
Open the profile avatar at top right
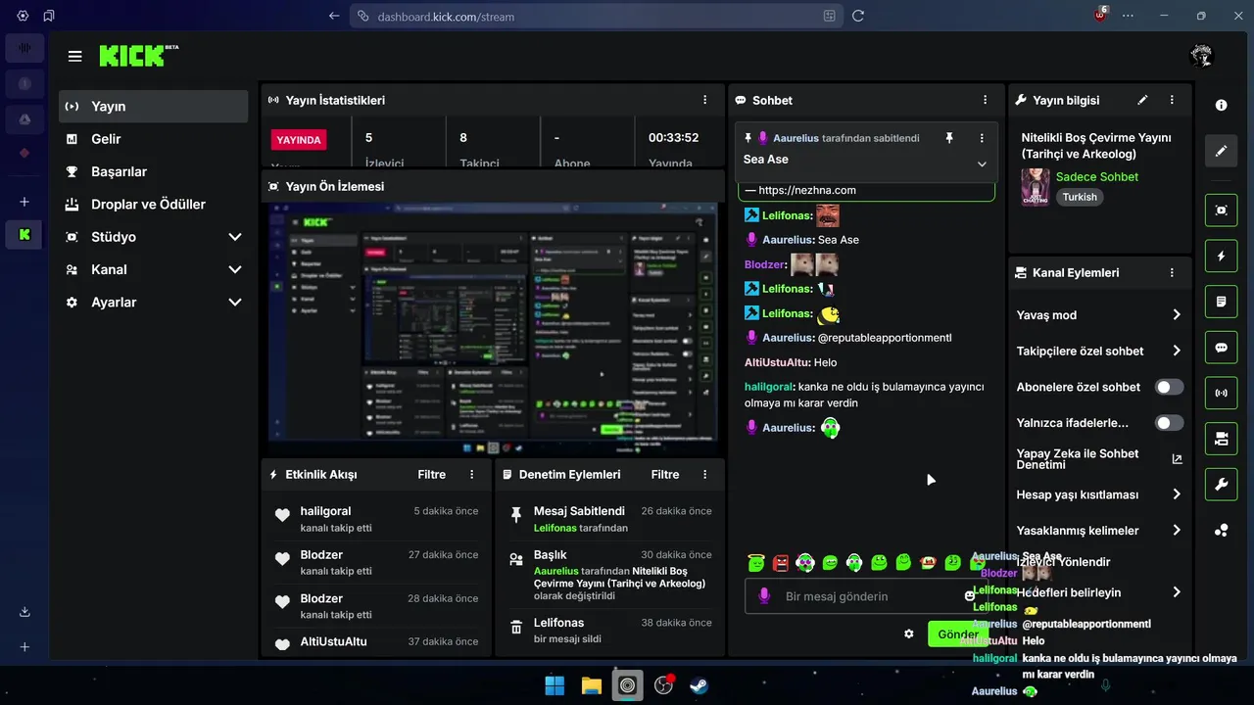click(1201, 56)
